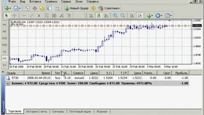Viewport: 204px width, 115px height.
Task: Open the Вставка menu
Action: [35, 2]
